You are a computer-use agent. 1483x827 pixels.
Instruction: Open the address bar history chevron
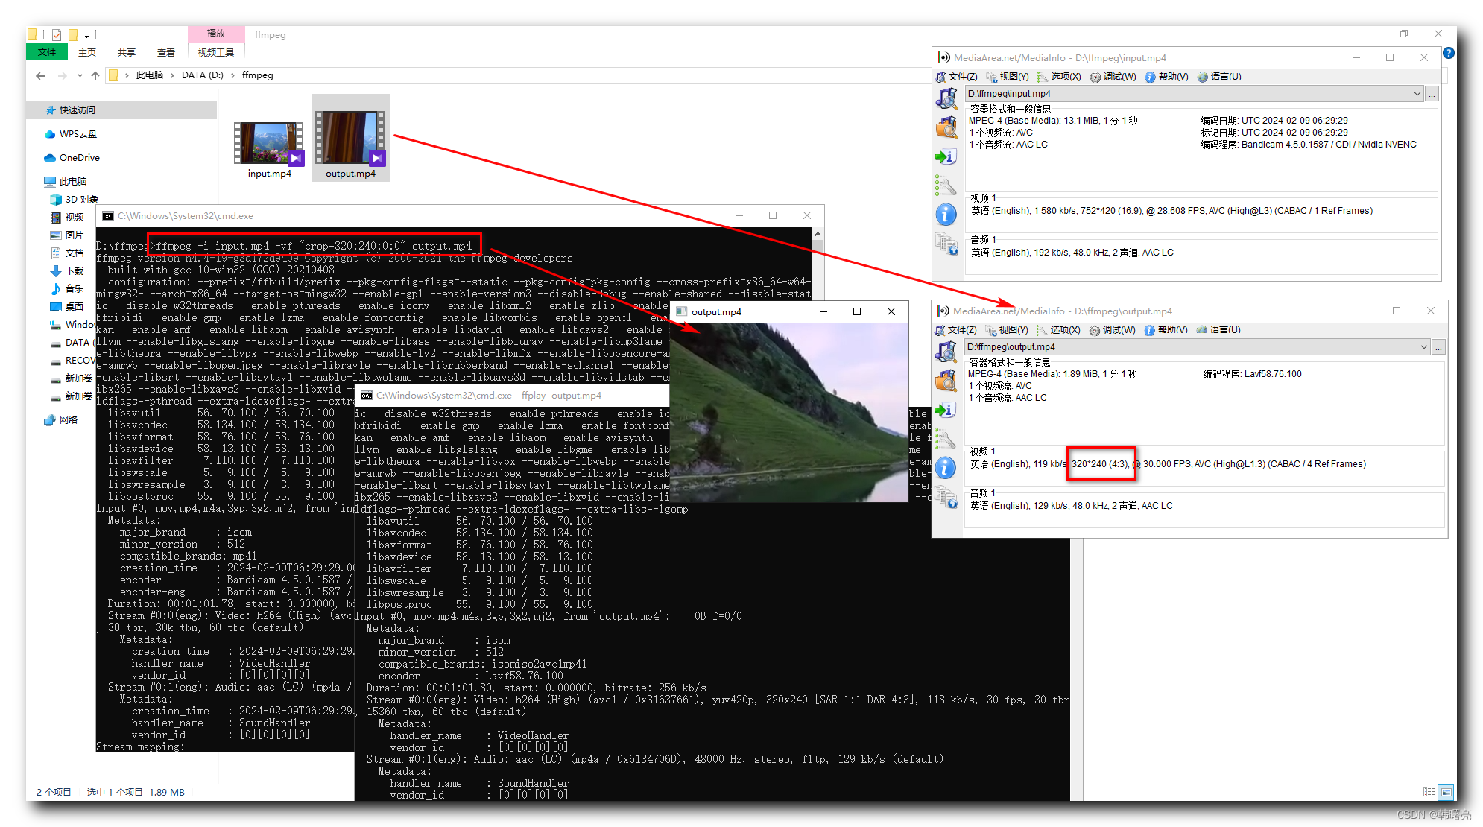(x=80, y=76)
